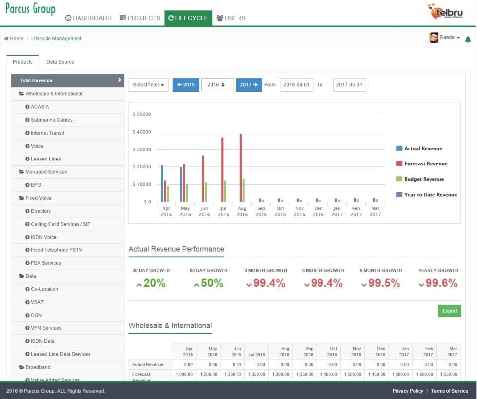Viewport: 477px width, 399px height.
Task: Switch to the Data Source tab
Action: [x=60, y=62]
